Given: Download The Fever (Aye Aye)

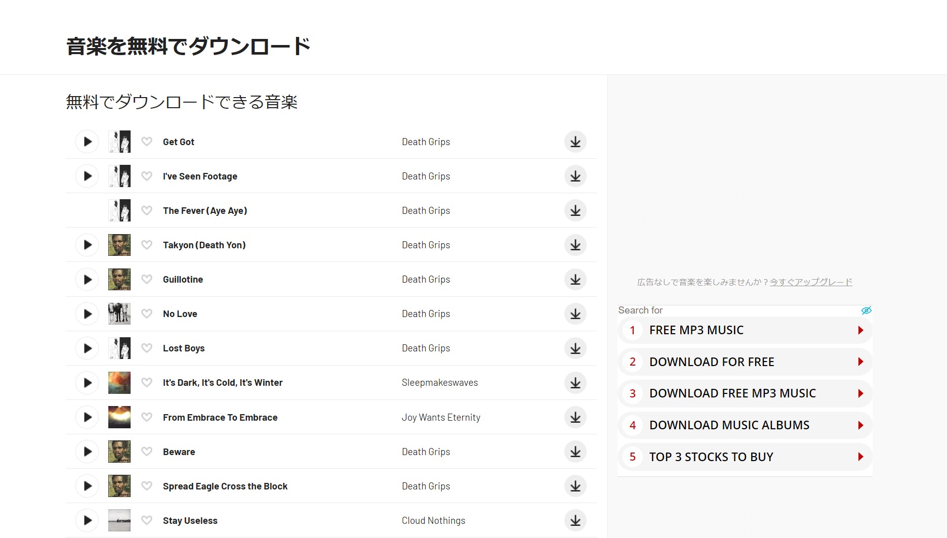Looking at the screenshot, I should [x=575, y=210].
